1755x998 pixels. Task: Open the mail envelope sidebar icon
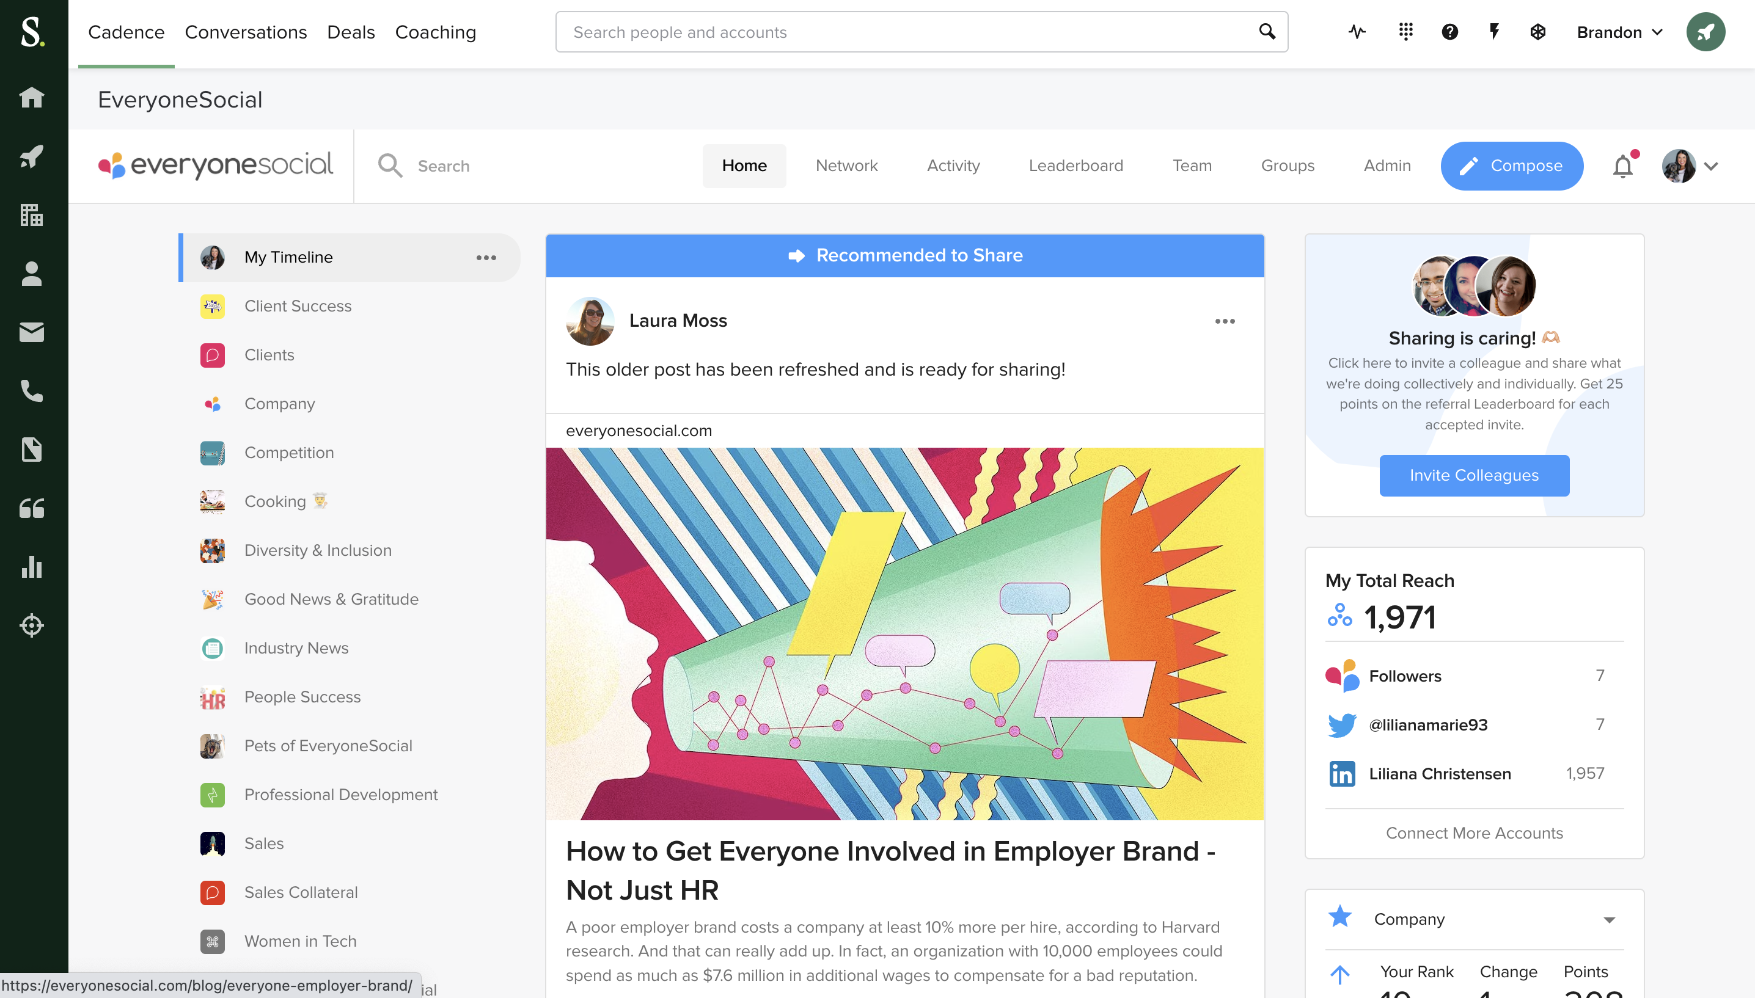point(32,332)
